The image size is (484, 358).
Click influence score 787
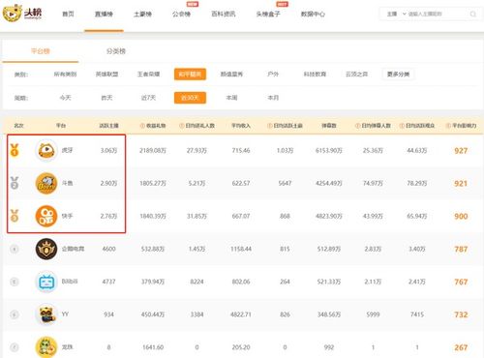click(x=461, y=249)
